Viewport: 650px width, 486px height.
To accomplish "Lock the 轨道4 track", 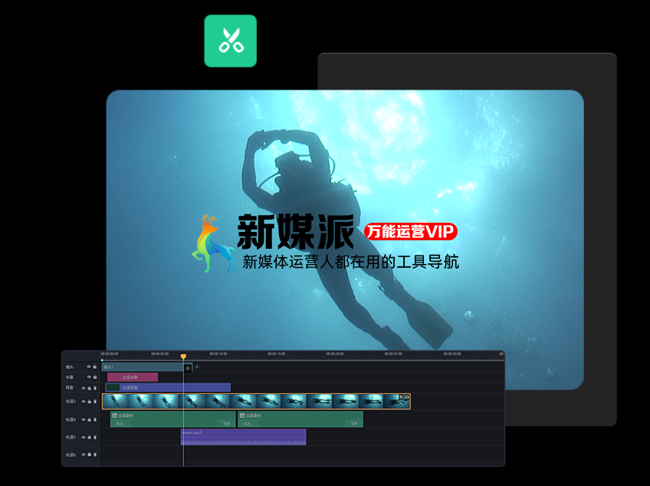I will pos(89,419).
